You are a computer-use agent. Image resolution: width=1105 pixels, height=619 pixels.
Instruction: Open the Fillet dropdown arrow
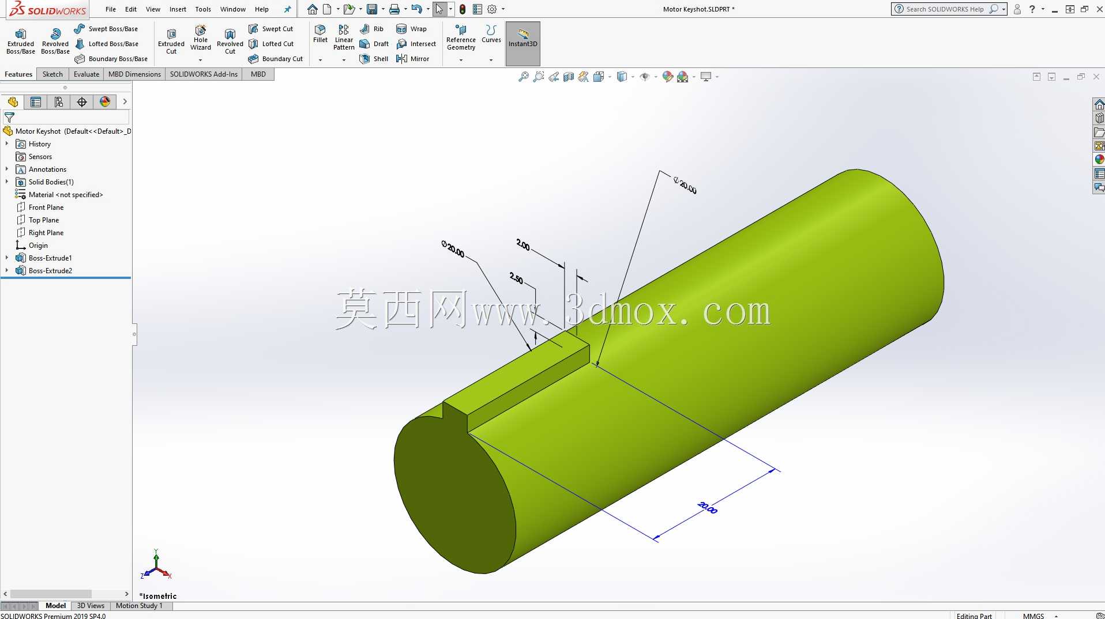320,60
